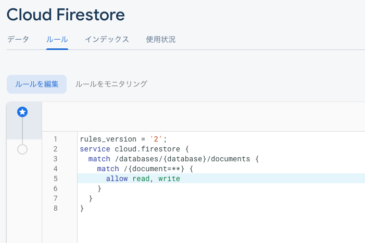Viewport: 365px width, 243px height.
Task: Switch to ルールをモニタリング view
Action: click(111, 84)
